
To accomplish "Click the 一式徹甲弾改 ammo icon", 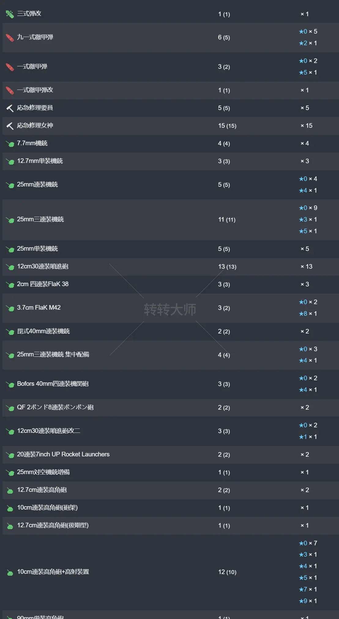I will coord(9,90).
